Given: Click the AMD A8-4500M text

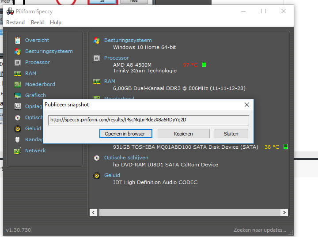Looking at the screenshot, I should 132,65.
